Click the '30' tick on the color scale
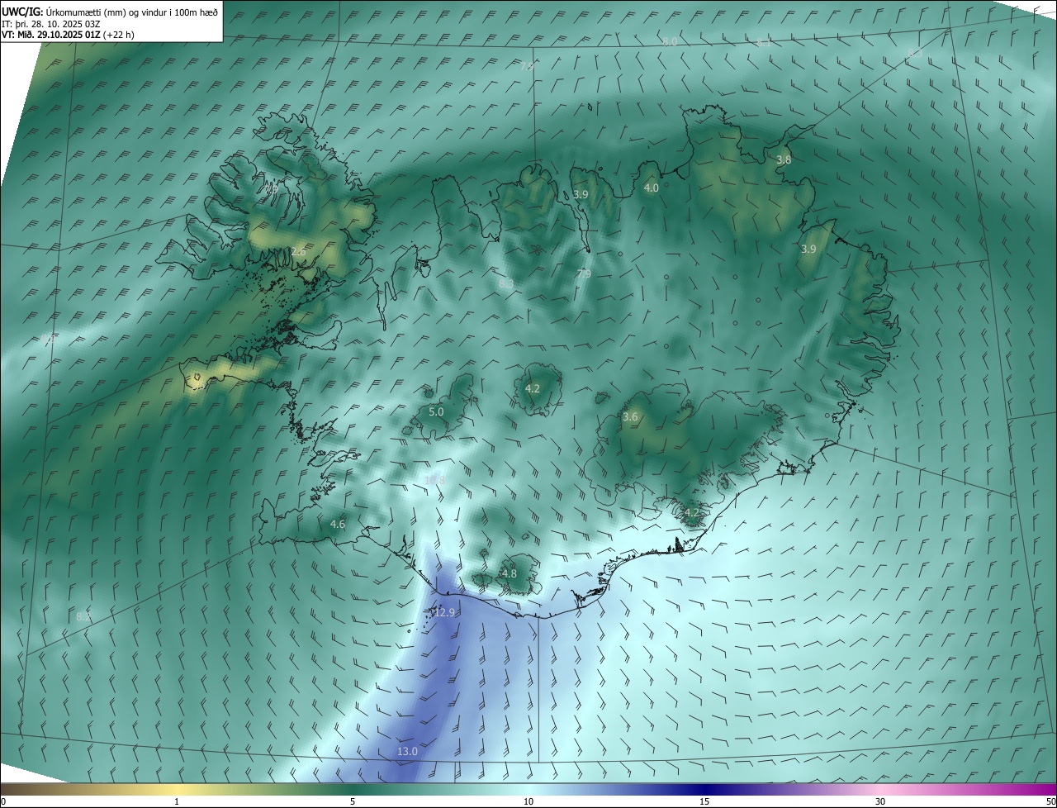This screenshot has width=1057, height=808. tap(880, 801)
